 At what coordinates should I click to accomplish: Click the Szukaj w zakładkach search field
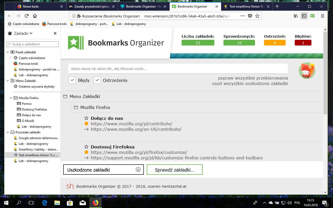click(x=33, y=44)
